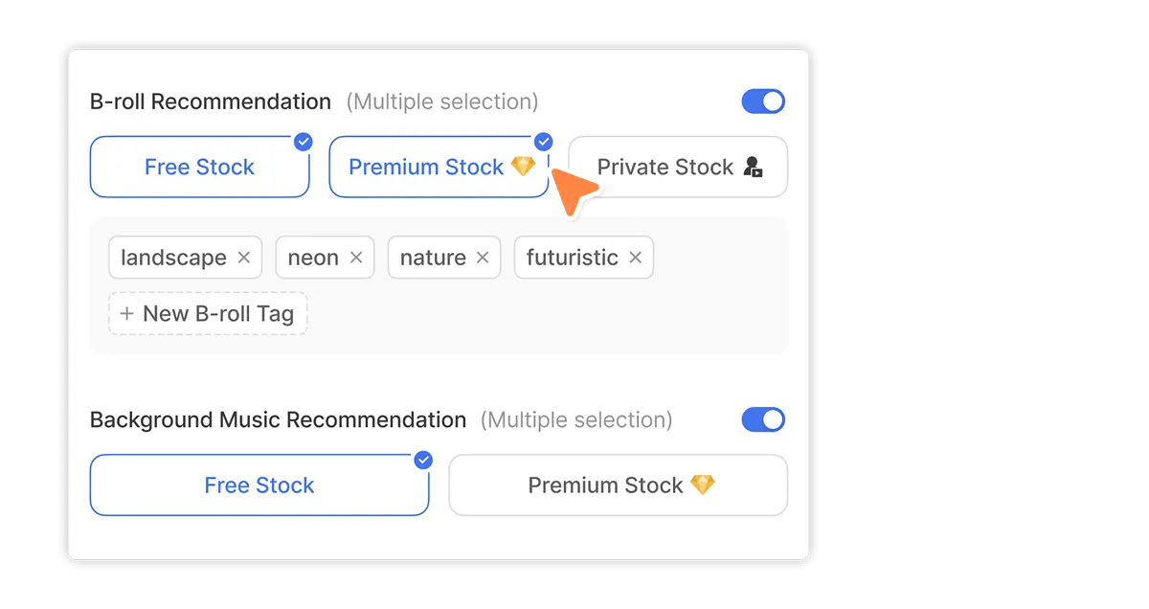The width and height of the screenshot is (1149, 609).
Task: Click the Private Stock user video icon
Action: 754,168
